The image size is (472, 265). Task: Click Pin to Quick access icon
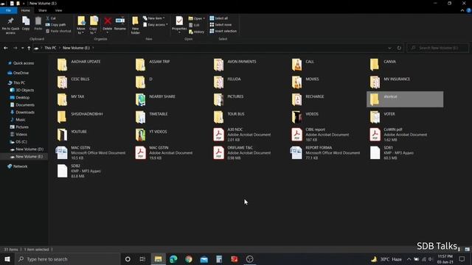[x=10, y=21]
